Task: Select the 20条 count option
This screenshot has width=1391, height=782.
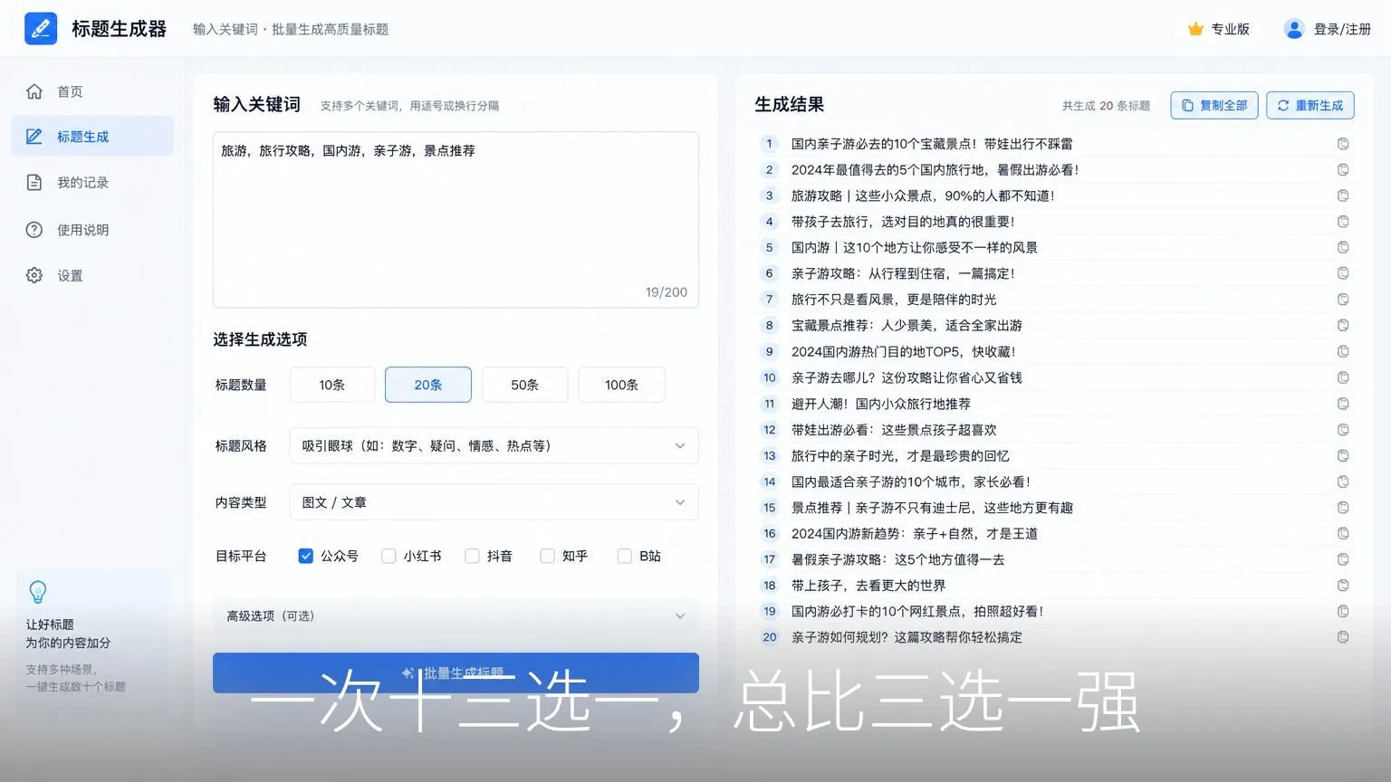Action: click(x=428, y=385)
